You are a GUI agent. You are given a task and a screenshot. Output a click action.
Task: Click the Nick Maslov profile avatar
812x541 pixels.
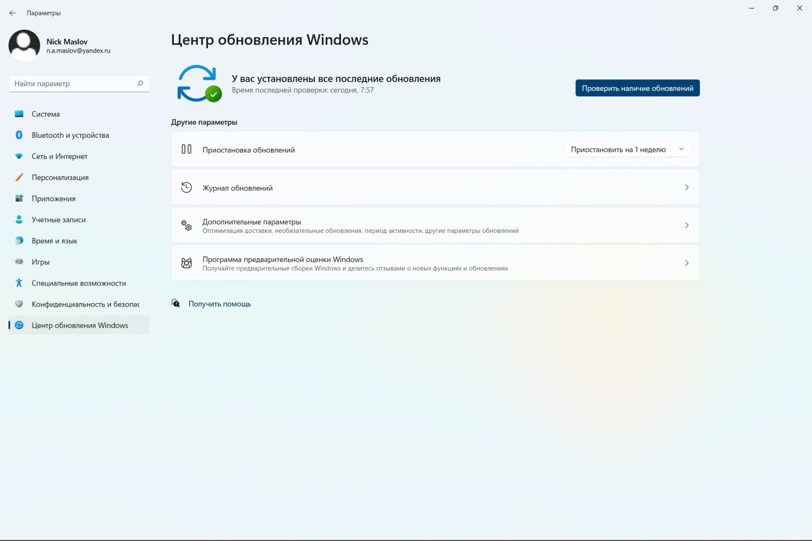pos(24,45)
